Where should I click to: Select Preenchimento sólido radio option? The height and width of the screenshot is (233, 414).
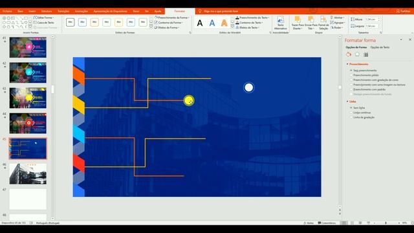click(x=364, y=75)
